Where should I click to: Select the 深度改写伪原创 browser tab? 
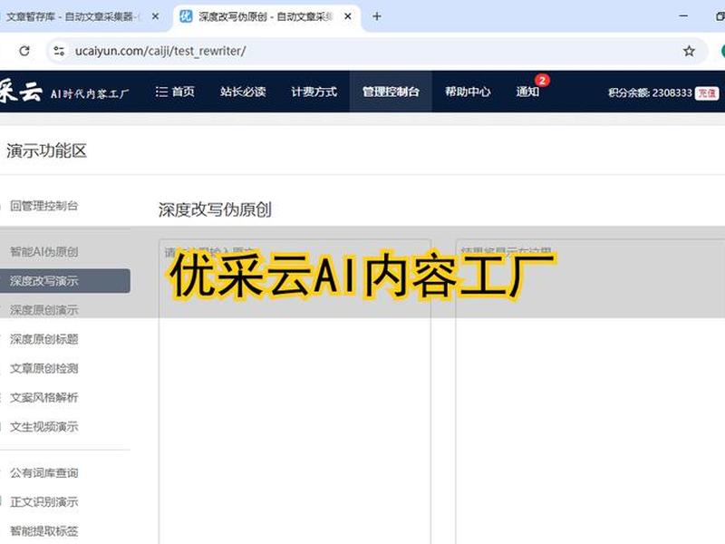tap(266, 16)
